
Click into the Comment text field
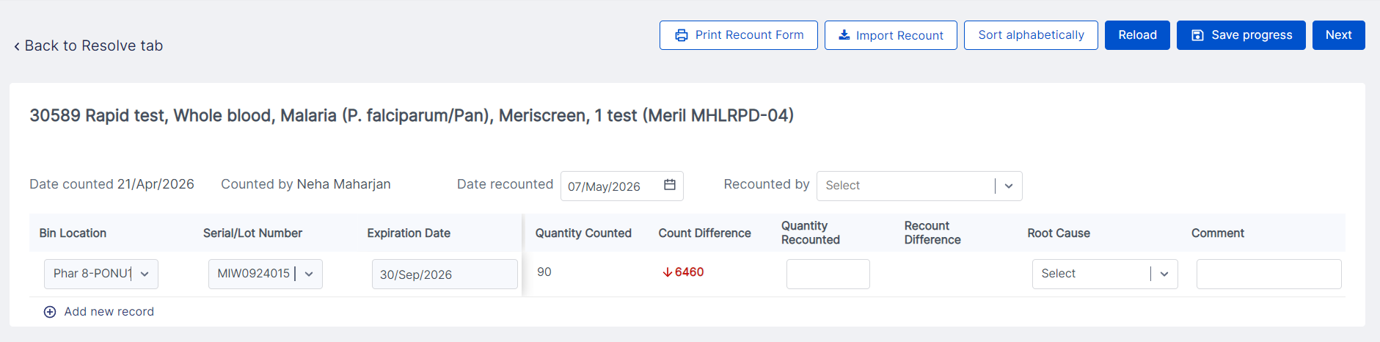click(x=1268, y=274)
